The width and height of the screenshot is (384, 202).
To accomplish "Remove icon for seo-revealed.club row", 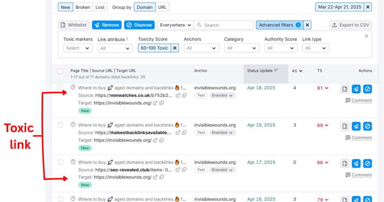I will [356, 163].
